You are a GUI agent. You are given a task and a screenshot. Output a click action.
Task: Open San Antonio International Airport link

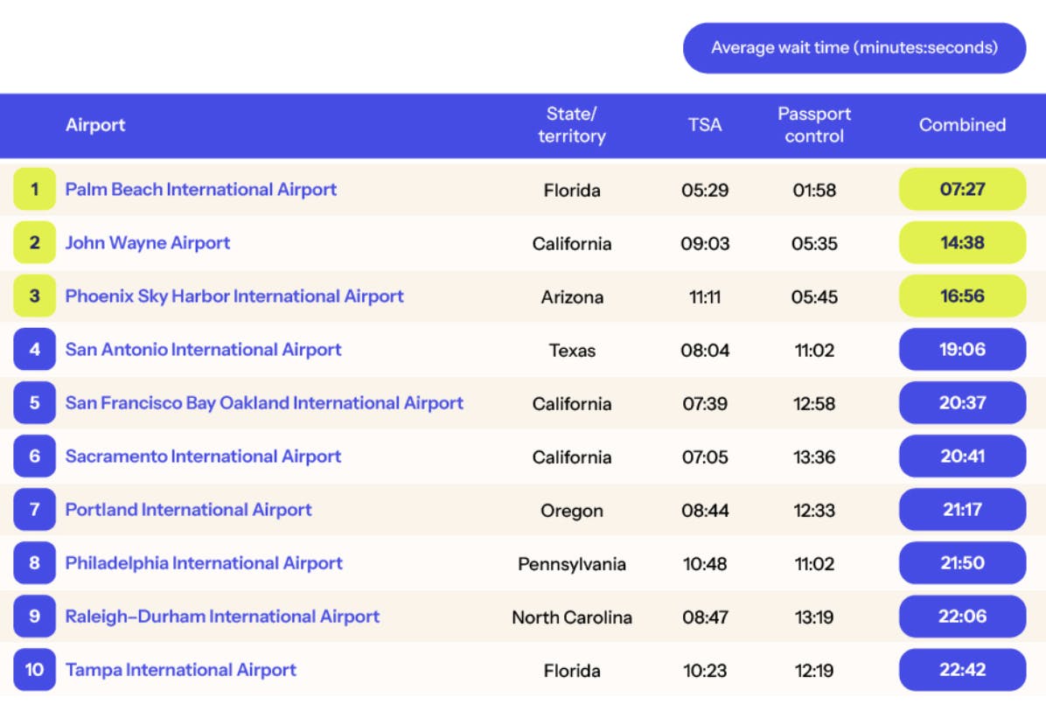pos(203,350)
